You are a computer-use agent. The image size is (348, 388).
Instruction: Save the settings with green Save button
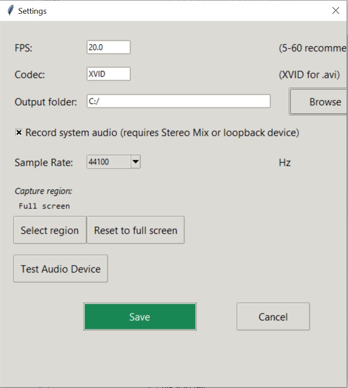140,317
